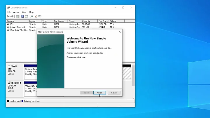Image resolution: width=210 pixels, height=118 pixels.
Task: Click the disc icon beside VBox_GAs_7.0.10
Action: [8, 30]
